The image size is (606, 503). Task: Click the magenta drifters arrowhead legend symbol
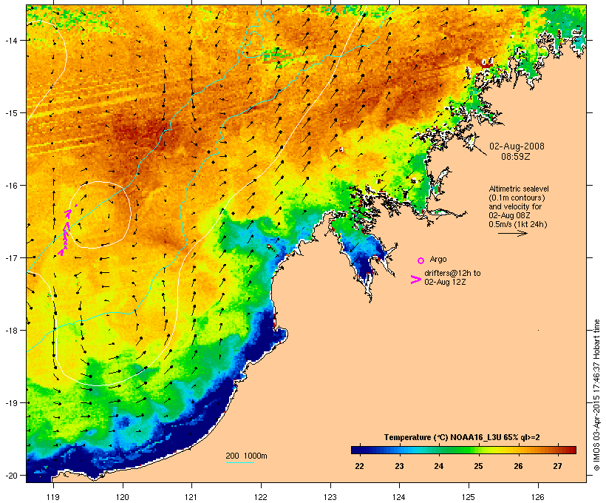415,280
